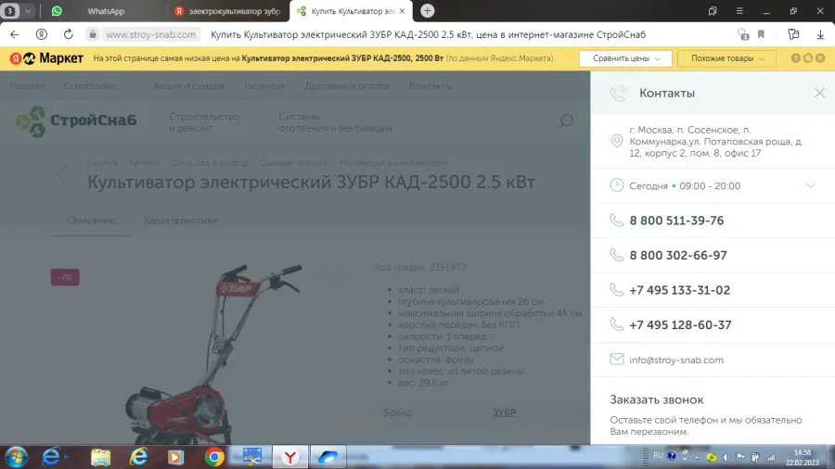The height and width of the screenshot is (469, 835).
Task: Open Доставка и оплата menu item
Action: coord(347,85)
